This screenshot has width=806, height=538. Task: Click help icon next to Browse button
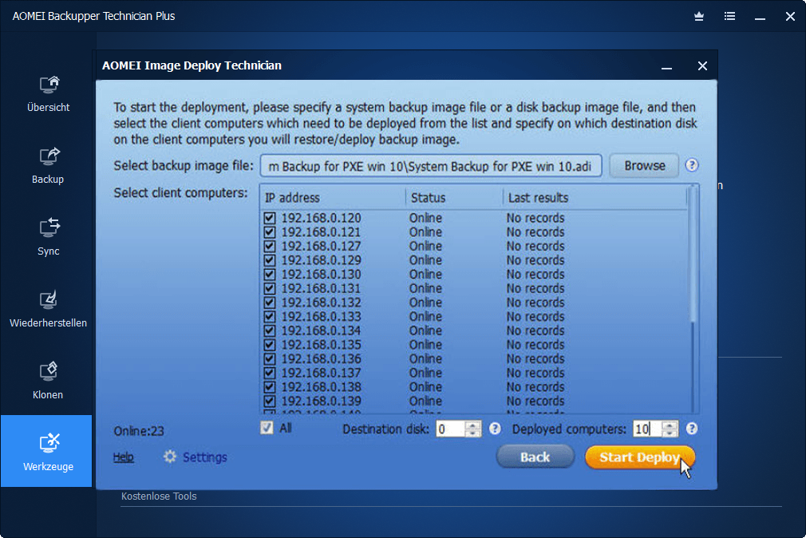click(x=692, y=165)
